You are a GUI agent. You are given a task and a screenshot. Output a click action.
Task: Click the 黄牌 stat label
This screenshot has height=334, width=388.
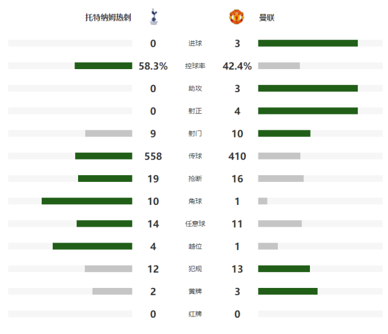(195, 292)
